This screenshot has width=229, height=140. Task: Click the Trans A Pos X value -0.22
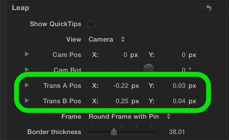(121, 86)
